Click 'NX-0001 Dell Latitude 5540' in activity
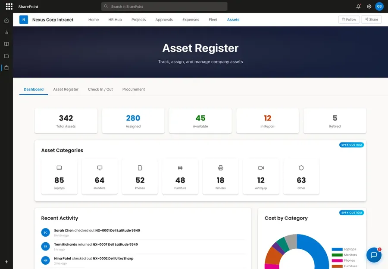This screenshot has height=269, width=388. tap(118, 230)
